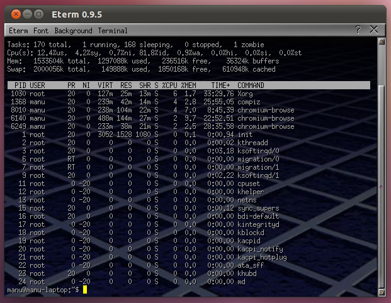Click chromium-browse in the PID 6140 row
The height and width of the screenshot is (303, 391).
click(266, 118)
